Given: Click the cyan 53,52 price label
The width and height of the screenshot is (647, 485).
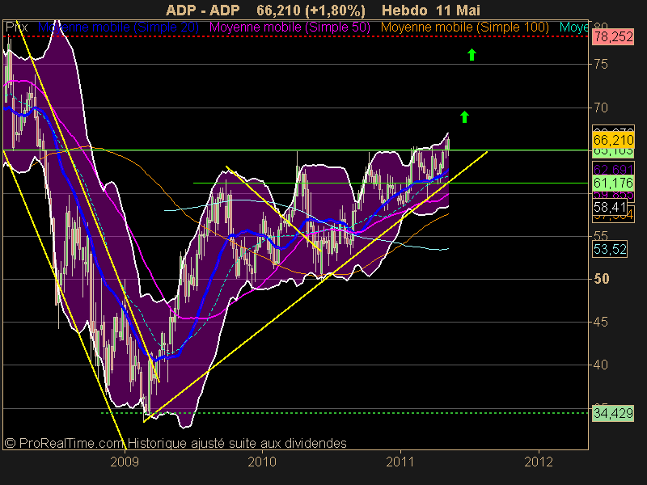Looking at the screenshot, I should pyautogui.click(x=610, y=249).
